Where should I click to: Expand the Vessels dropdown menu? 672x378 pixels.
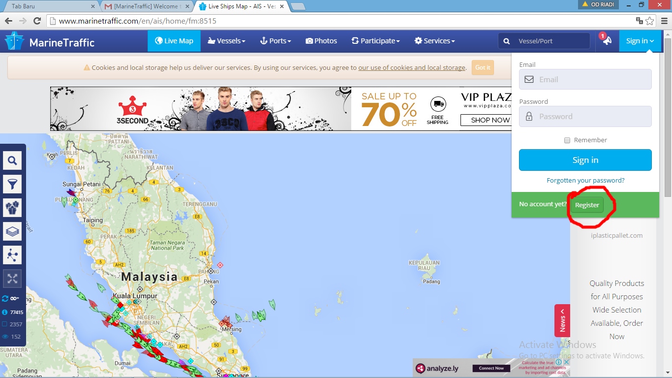(226, 41)
